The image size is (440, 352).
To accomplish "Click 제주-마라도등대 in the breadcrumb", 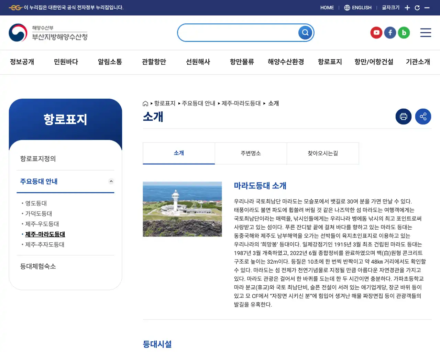I will coord(241,103).
